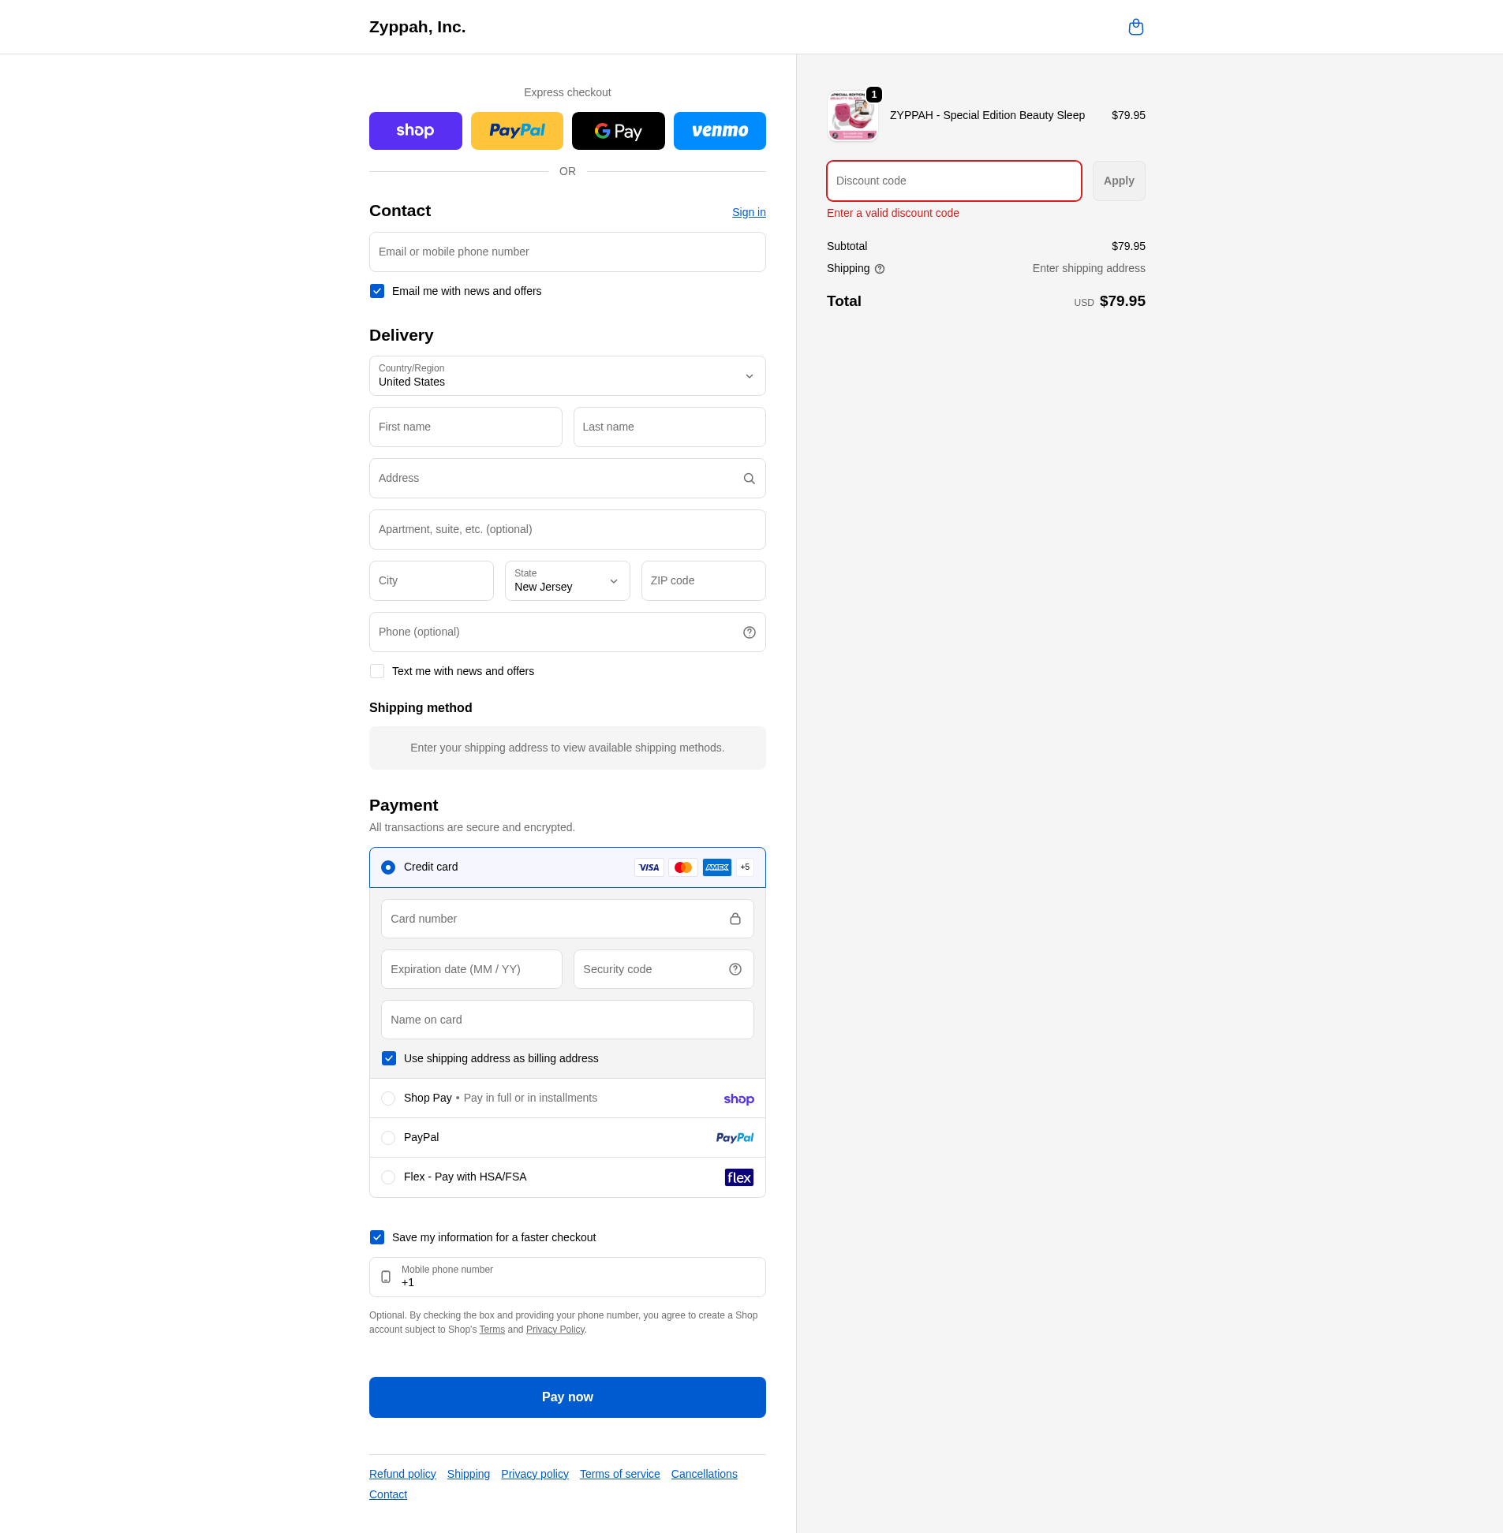1503x1533 pixels.
Task: Select the PayPal payment radio option
Action: click(x=388, y=1138)
